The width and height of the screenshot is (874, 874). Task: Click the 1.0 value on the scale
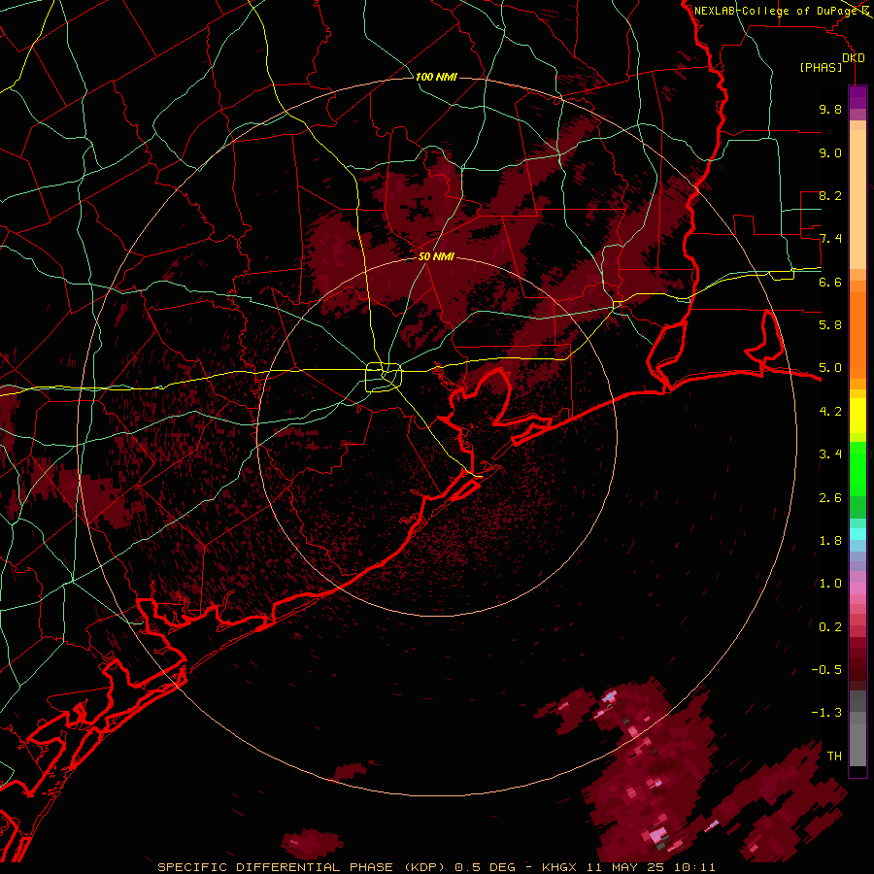coord(830,584)
